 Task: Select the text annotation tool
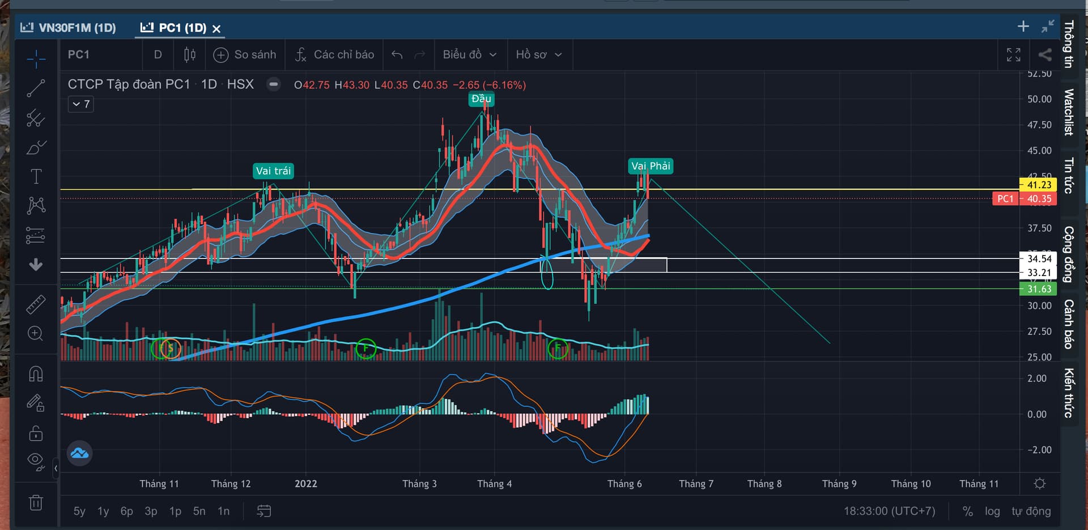[x=36, y=176]
